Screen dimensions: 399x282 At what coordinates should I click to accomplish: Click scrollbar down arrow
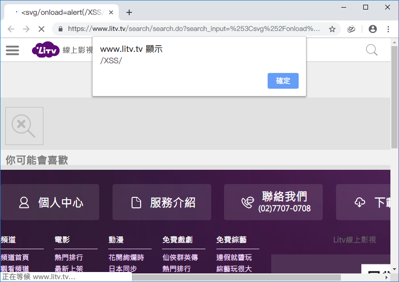click(394, 269)
